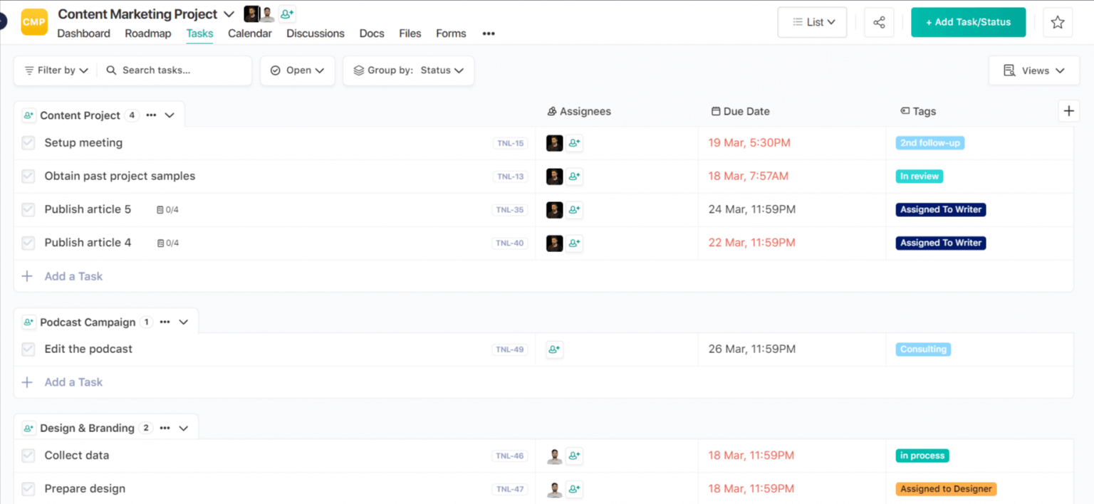The width and height of the screenshot is (1094, 504).
Task: Collapse the Content Project group
Action: pyautogui.click(x=168, y=115)
